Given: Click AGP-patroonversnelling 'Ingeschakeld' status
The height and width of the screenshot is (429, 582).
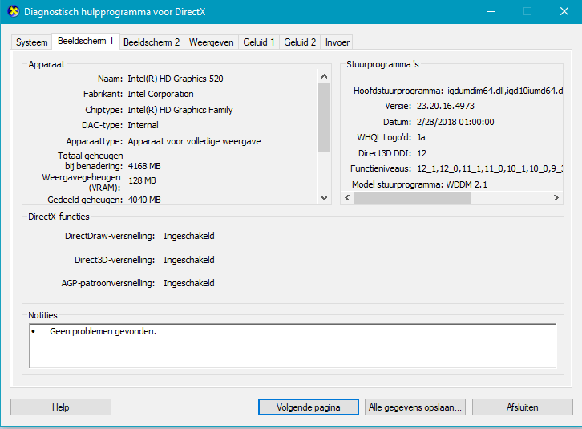Looking at the screenshot, I should click(189, 283).
